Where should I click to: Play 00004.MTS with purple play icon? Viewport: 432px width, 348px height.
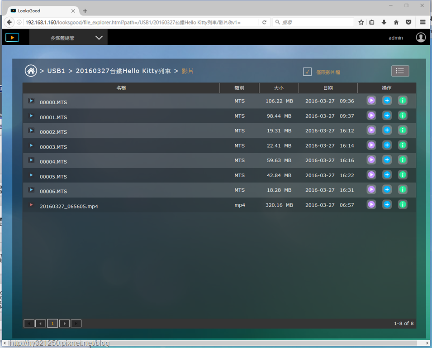point(371,160)
